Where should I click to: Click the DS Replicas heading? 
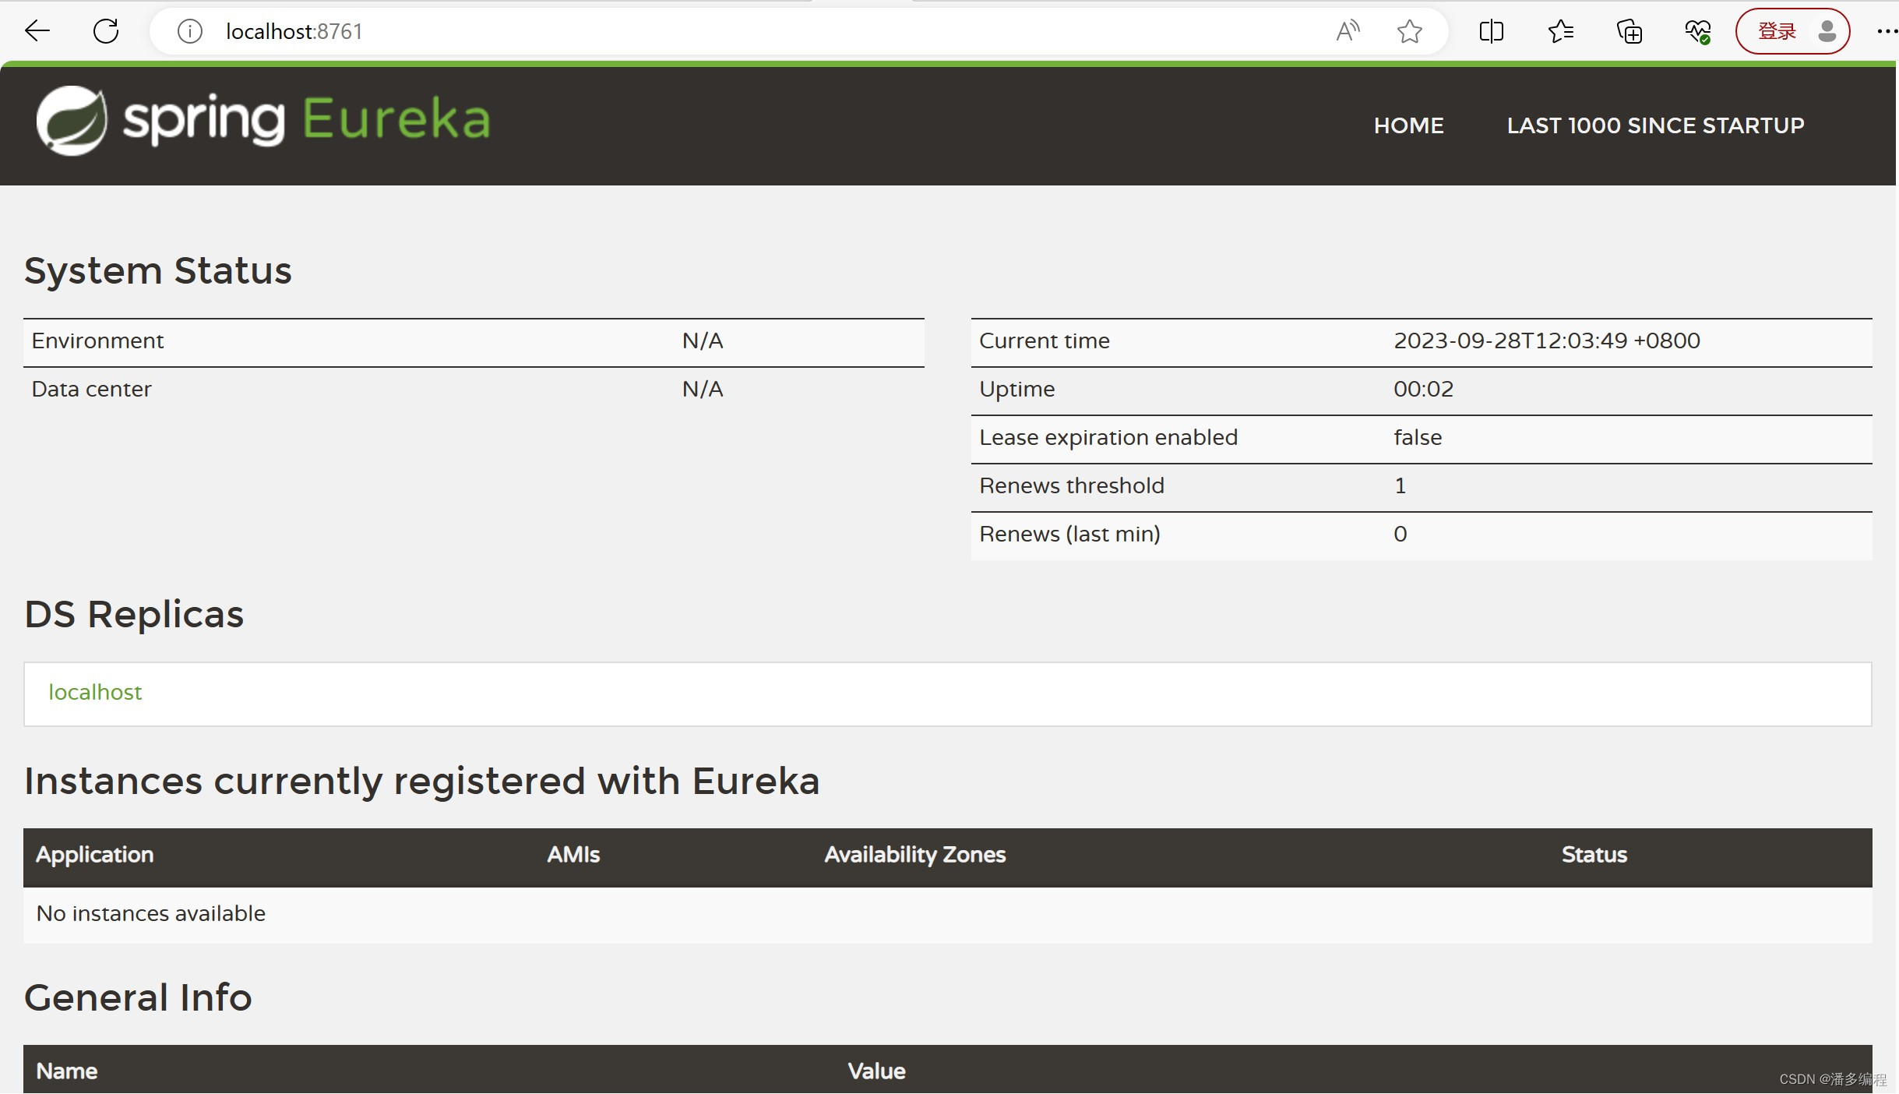(x=134, y=615)
